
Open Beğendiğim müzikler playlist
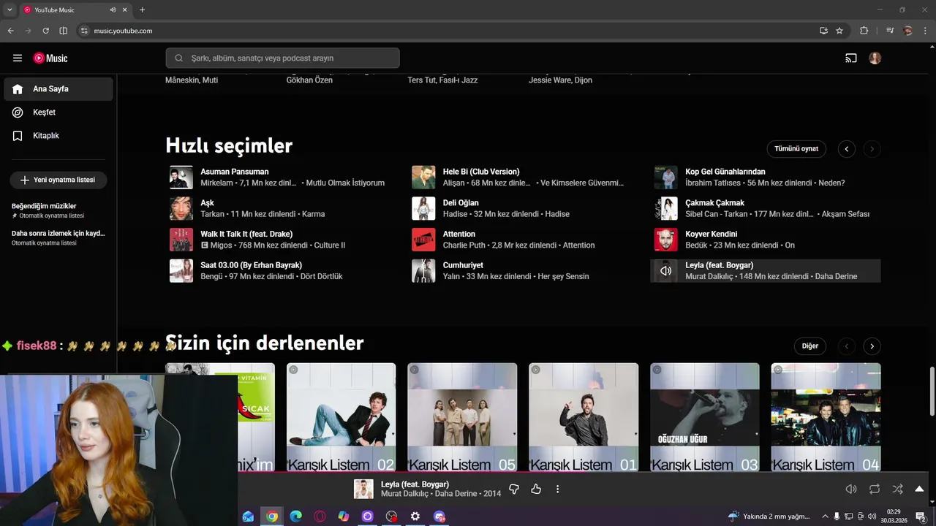[x=58, y=210]
